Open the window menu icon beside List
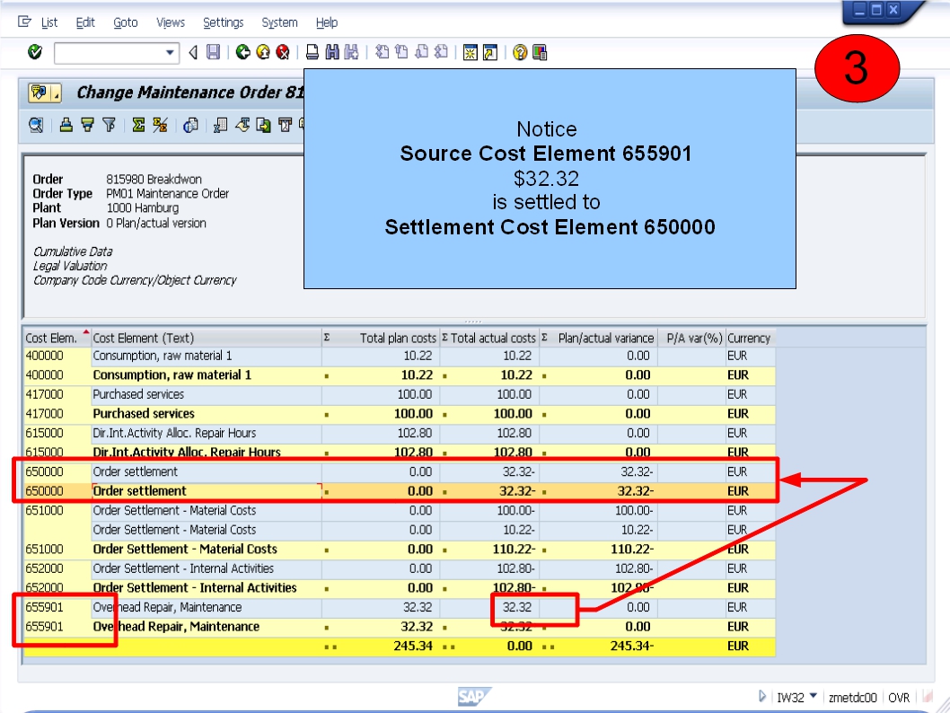The height and width of the screenshot is (713, 950). coord(25,22)
